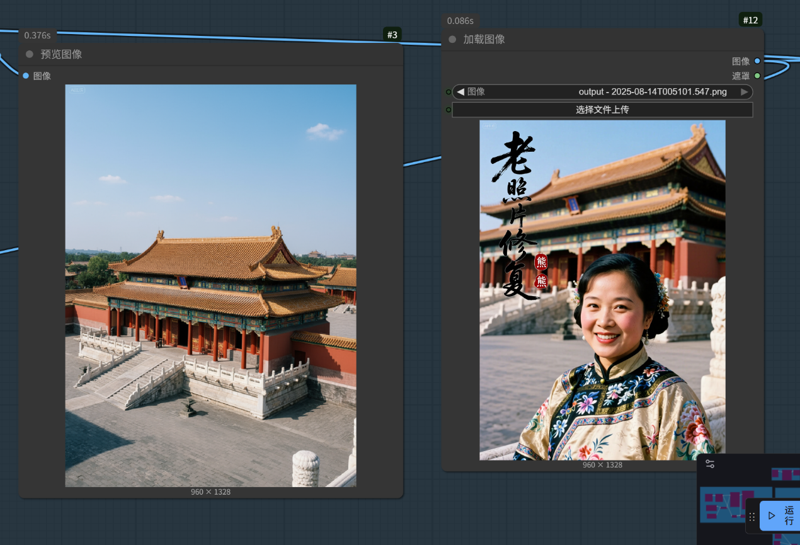Collapse the 加载图像 node via its header dot
This screenshot has width=800, height=545.
click(x=452, y=40)
